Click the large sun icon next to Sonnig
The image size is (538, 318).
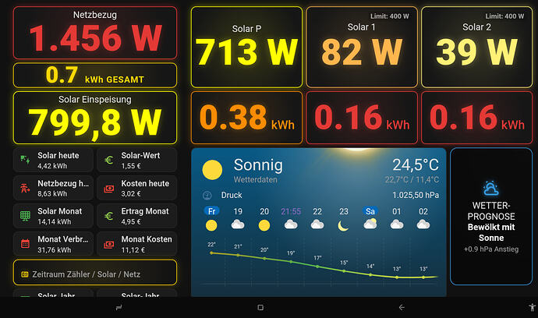pyautogui.click(x=212, y=170)
